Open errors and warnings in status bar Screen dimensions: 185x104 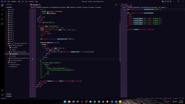4,98
